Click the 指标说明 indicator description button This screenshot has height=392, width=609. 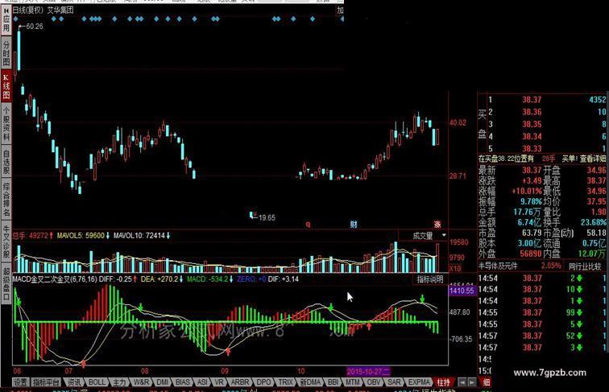pos(430,279)
